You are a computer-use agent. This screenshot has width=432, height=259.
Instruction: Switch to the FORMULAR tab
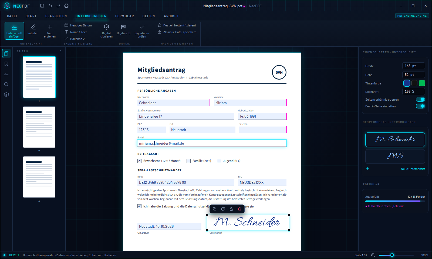tap(124, 16)
